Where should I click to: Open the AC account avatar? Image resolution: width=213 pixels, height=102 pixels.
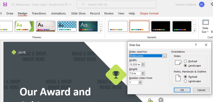202,4
